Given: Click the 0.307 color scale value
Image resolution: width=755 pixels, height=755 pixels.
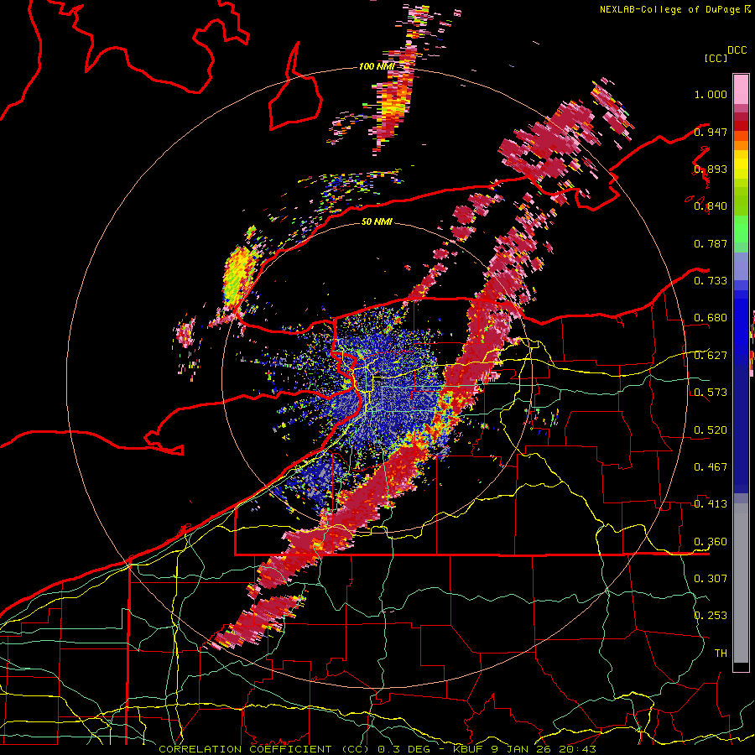Looking at the screenshot, I should point(711,578).
